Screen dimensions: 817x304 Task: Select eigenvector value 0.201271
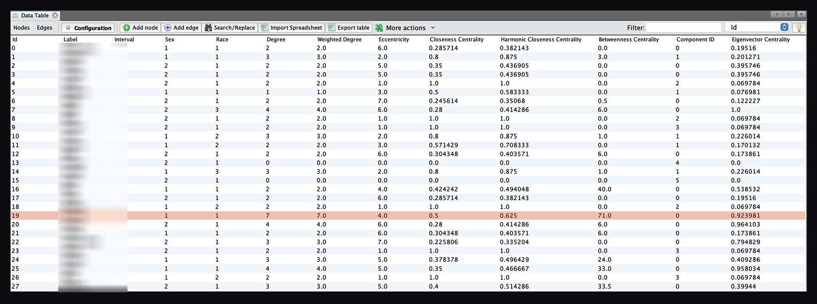(746, 57)
